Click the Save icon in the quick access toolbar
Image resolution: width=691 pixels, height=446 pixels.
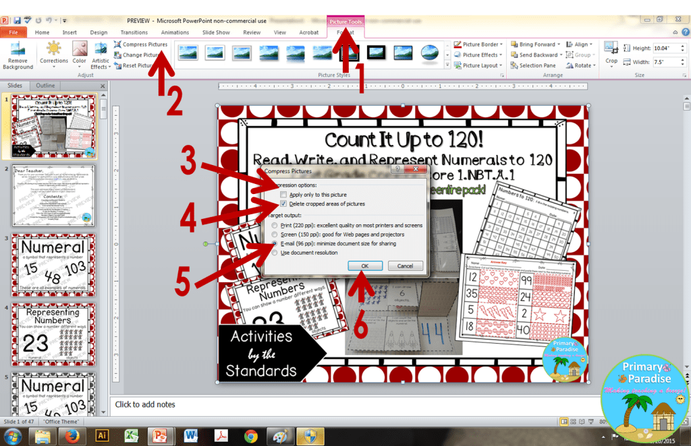coord(17,20)
